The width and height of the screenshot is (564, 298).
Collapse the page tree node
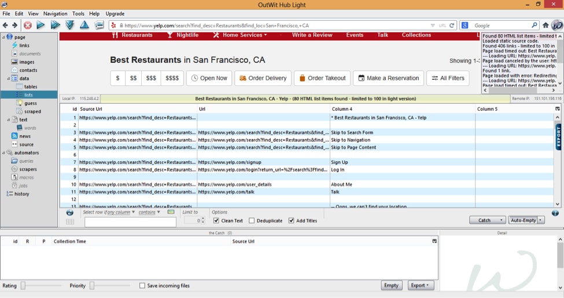(x=3, y=37)
